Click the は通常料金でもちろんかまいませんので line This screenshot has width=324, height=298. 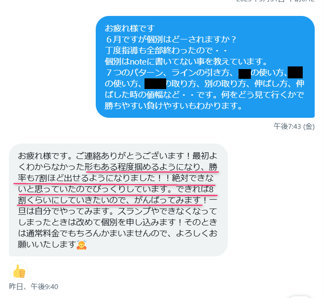tap(95, 233)
